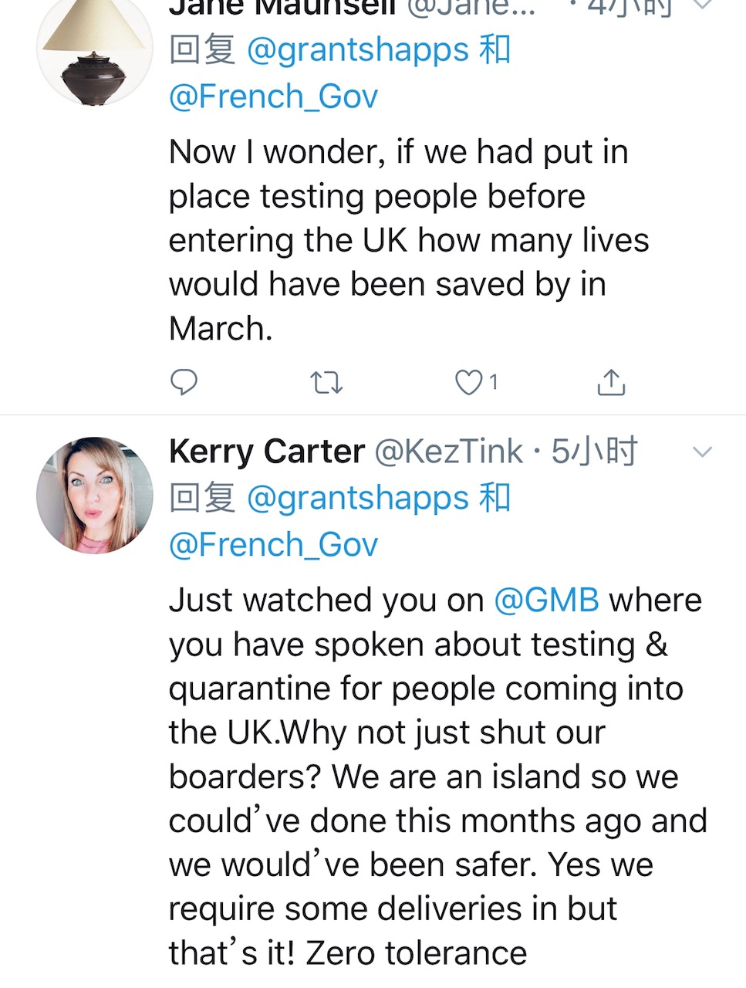Open the @GMB mention link
The image size is (746, 988).
[x=546, y=601]
